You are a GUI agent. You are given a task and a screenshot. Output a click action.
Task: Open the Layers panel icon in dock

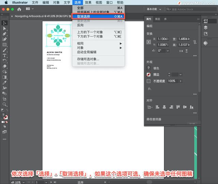(205, 27)
